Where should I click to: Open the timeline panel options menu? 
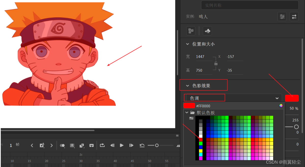(x=177, y=135)
